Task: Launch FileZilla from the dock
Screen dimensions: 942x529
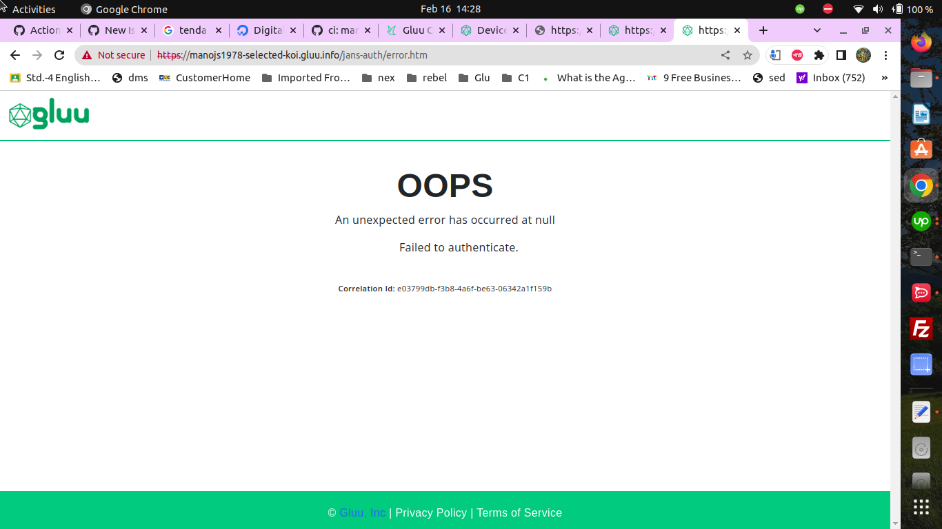Action: click(921, 329)
